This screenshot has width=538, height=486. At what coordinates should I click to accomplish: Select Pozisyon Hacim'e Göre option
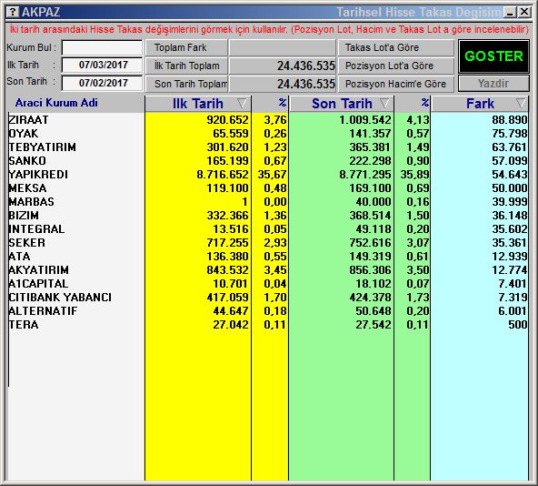coord(396,84)
